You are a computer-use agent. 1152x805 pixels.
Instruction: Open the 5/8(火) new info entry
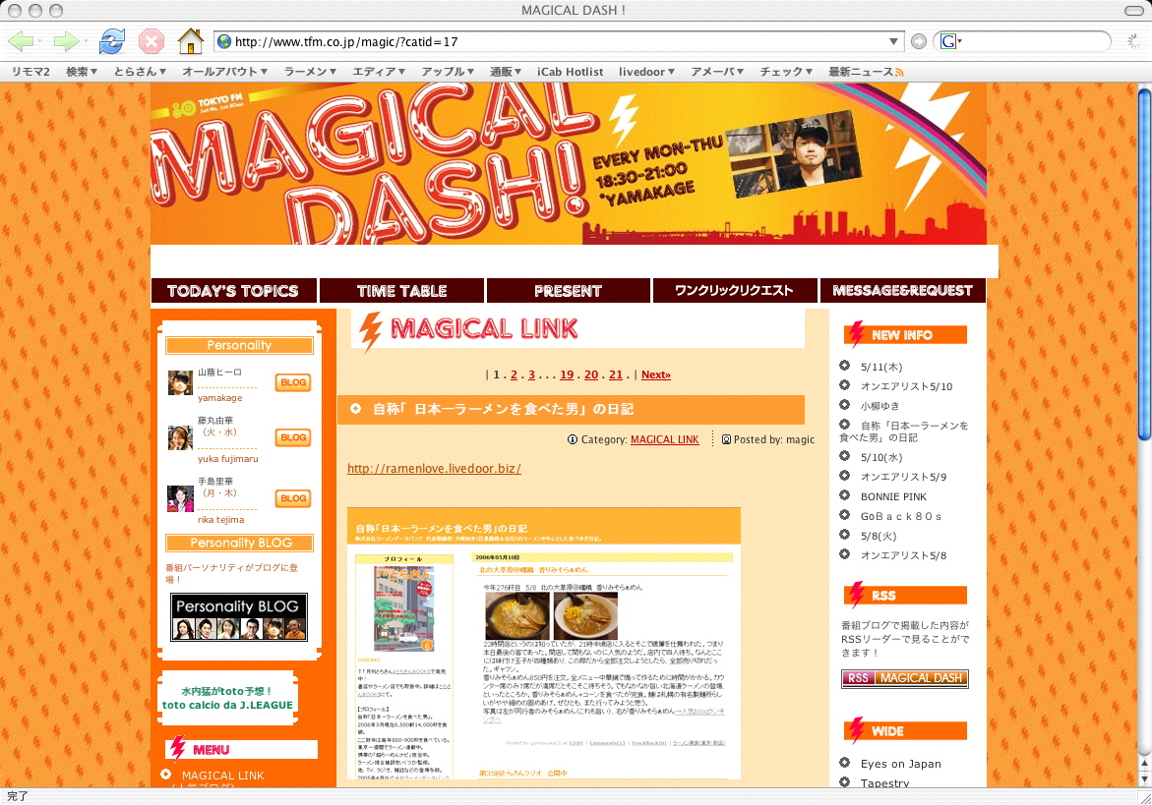tap(879, 536)
